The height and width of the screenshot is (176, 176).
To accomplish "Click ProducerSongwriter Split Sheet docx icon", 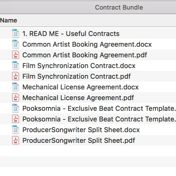I will 15,130.
